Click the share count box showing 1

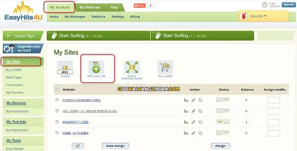[x=150, y=6]
